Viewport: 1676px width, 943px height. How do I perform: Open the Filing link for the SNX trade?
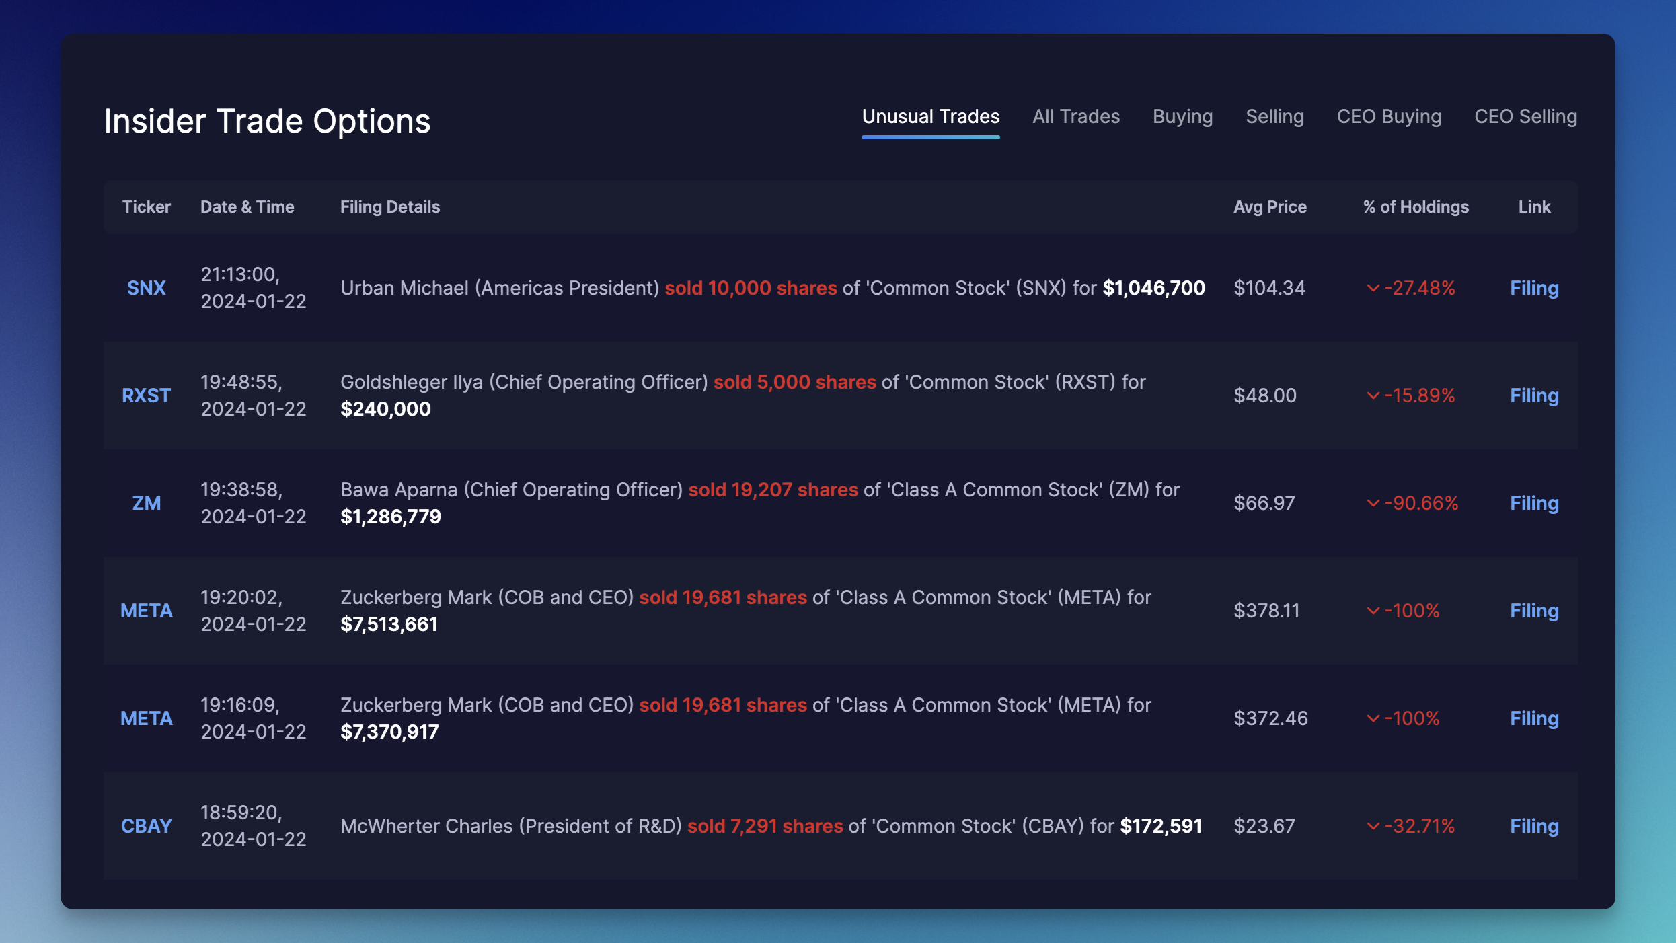(1533, 288)
